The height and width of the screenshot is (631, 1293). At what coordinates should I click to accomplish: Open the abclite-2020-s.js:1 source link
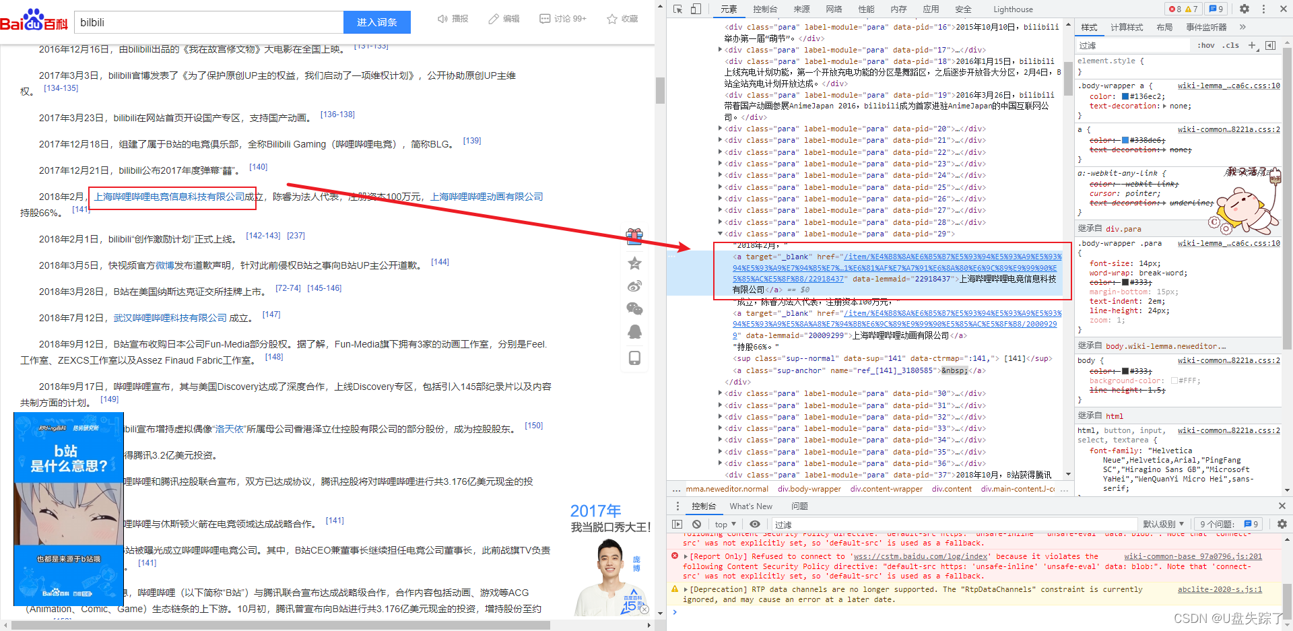[x=1220, y=589]
